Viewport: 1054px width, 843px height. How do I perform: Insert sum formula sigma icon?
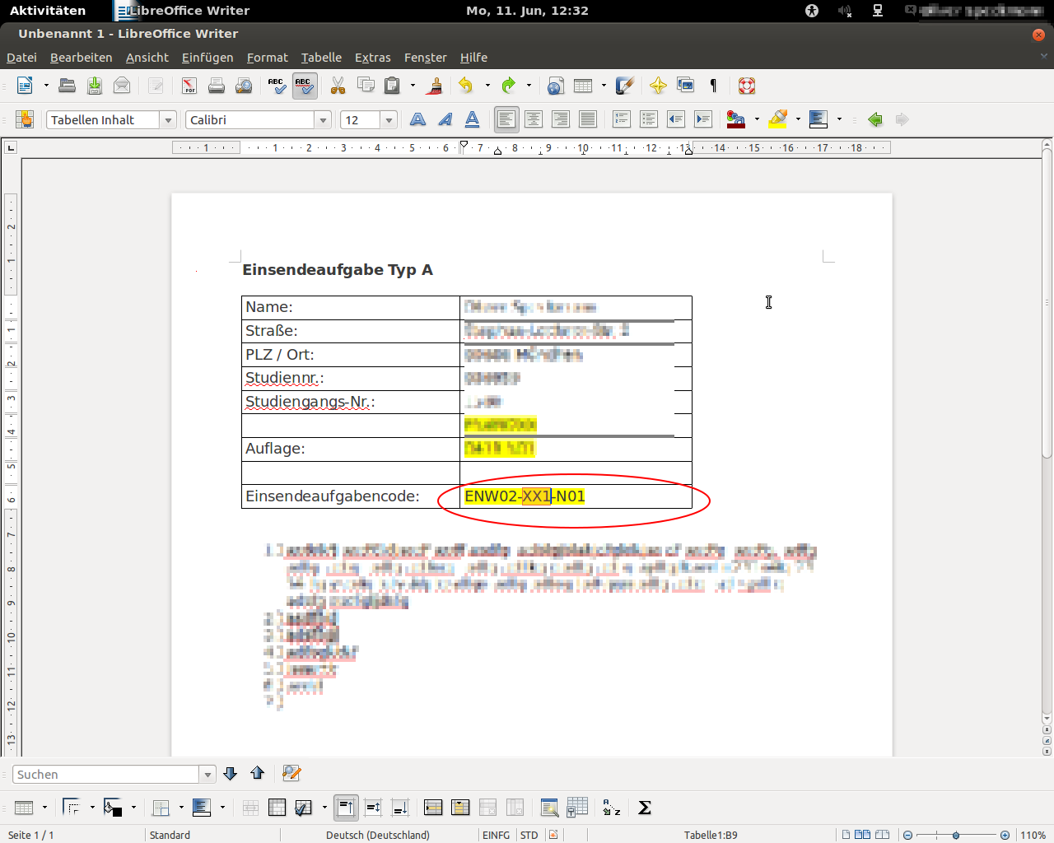[x=645, y=808]
